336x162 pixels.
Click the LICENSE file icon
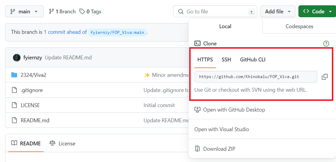coord(14,105)
